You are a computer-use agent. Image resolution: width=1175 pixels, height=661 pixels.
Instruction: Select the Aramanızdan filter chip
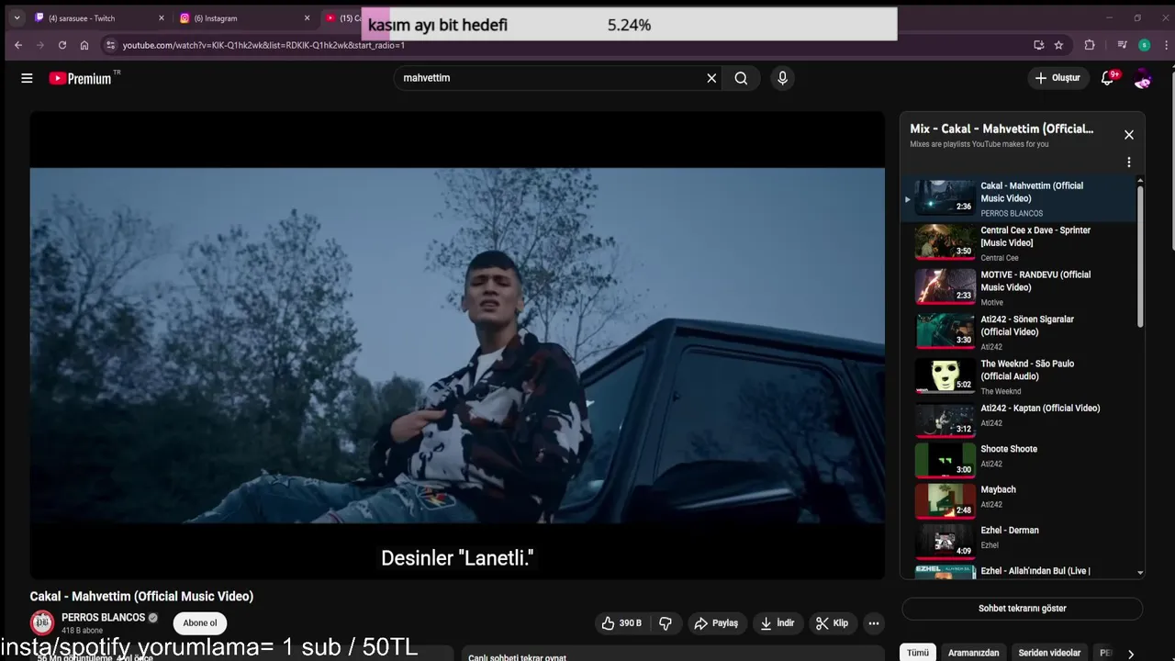973,653
